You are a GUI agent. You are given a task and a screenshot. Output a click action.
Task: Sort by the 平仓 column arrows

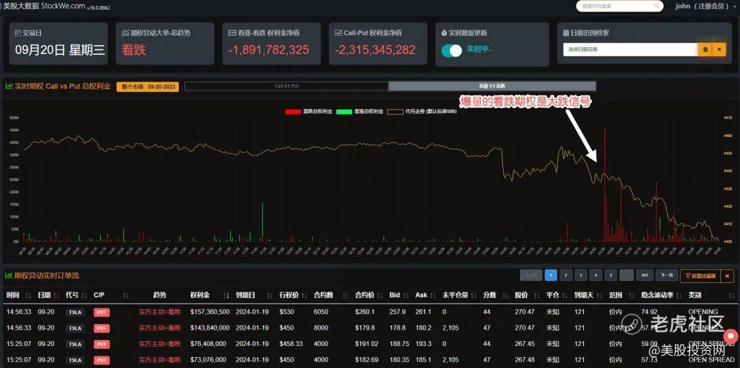[x=565, y=295]
